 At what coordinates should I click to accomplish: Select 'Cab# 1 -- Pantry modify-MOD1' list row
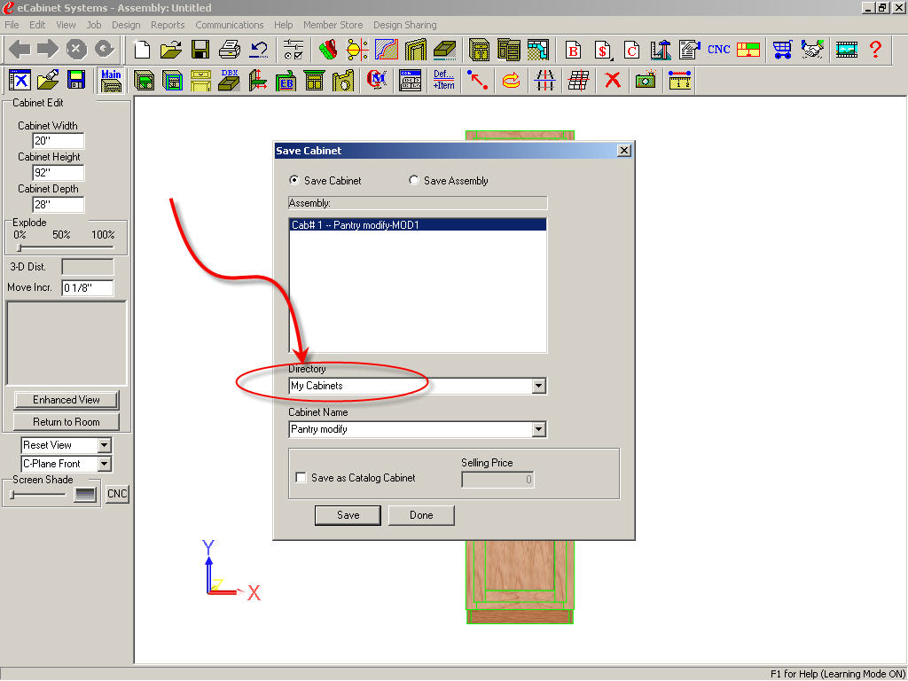418,224
